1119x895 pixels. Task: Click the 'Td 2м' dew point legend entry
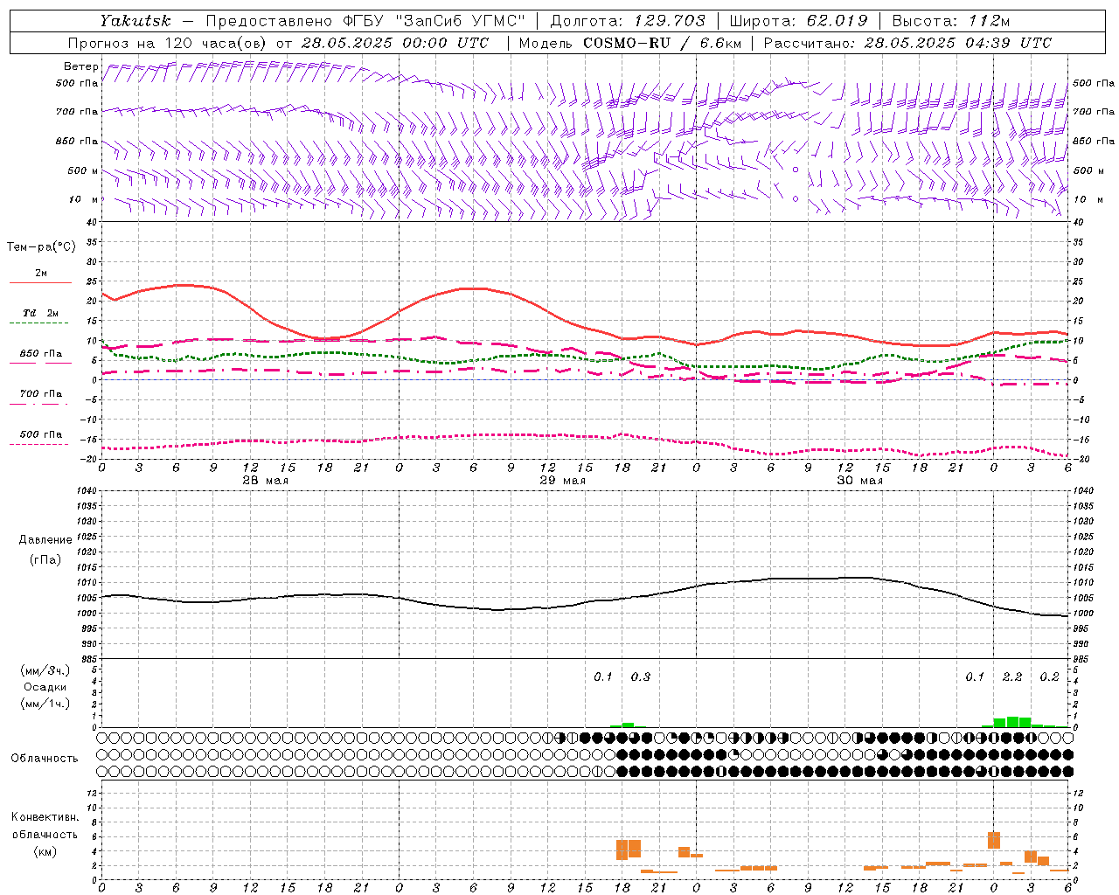click(x=41, y=313)
